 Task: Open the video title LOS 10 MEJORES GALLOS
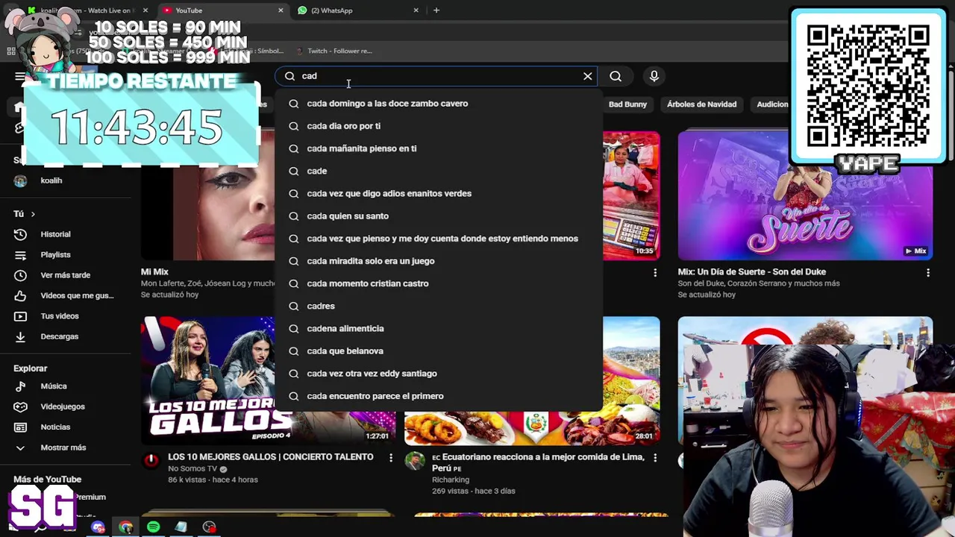click(x=271, y=457)
